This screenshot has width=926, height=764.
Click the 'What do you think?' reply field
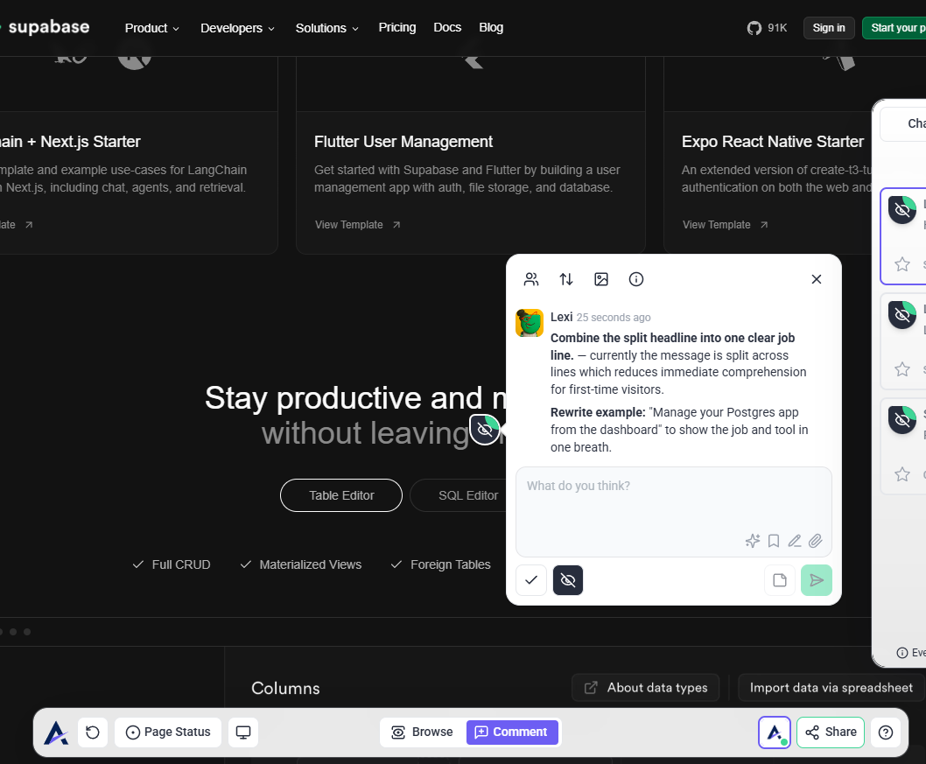coord(673,501)
